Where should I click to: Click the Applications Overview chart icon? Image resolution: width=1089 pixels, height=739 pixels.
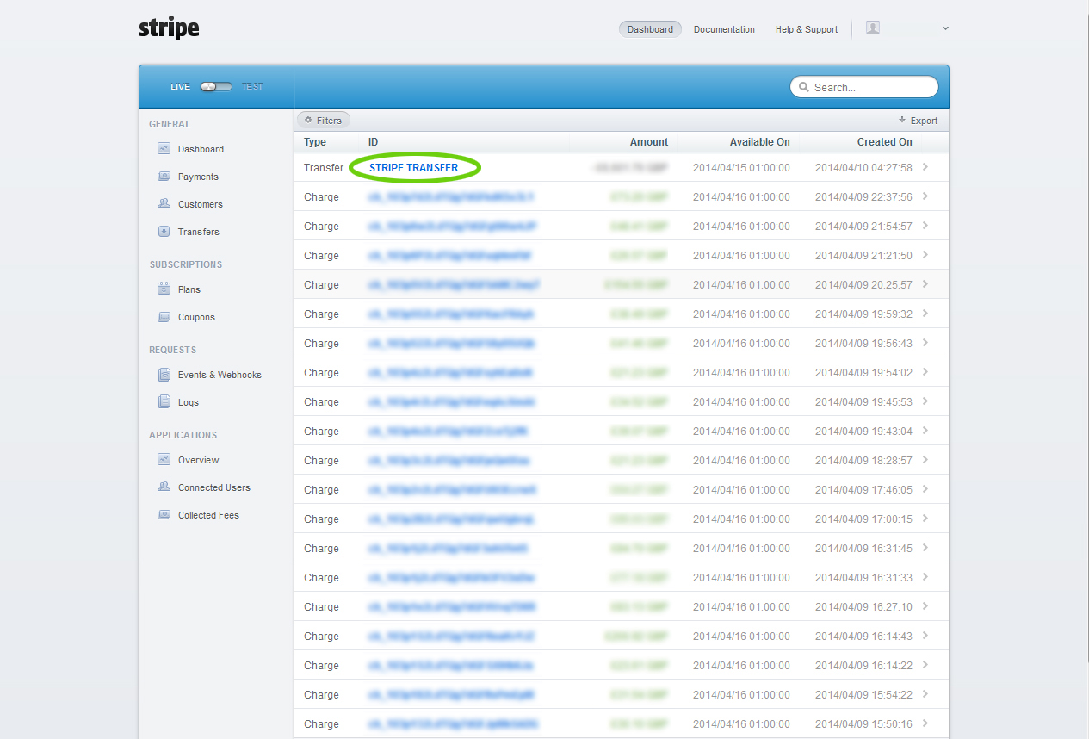[164, 459]
